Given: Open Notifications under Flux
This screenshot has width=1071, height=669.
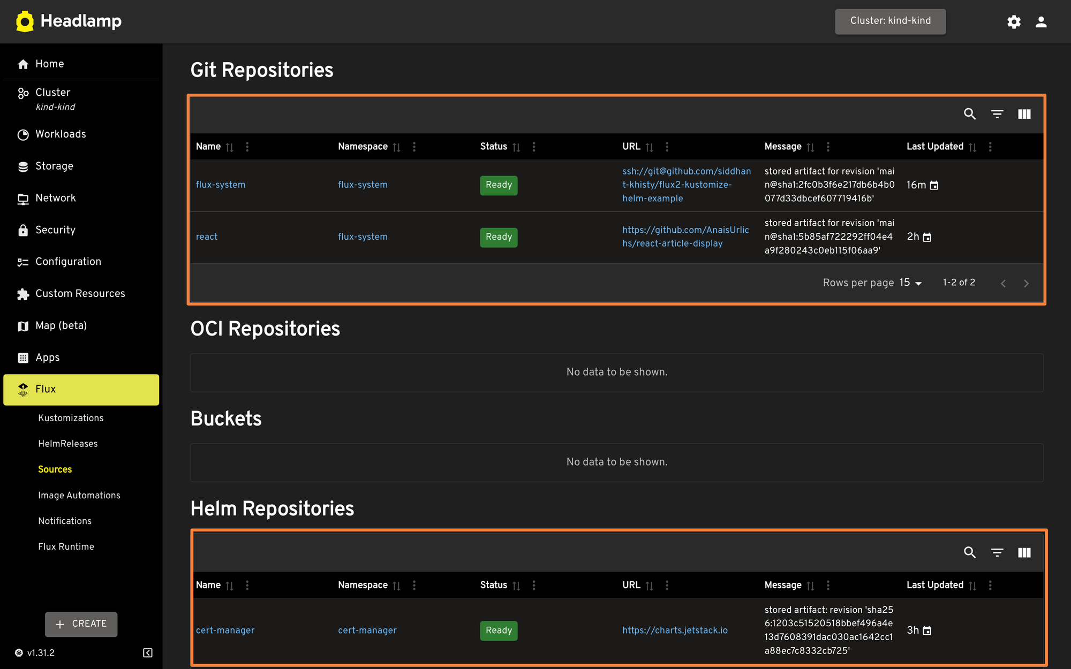Looking at the screenshot, I should point(65,521).
